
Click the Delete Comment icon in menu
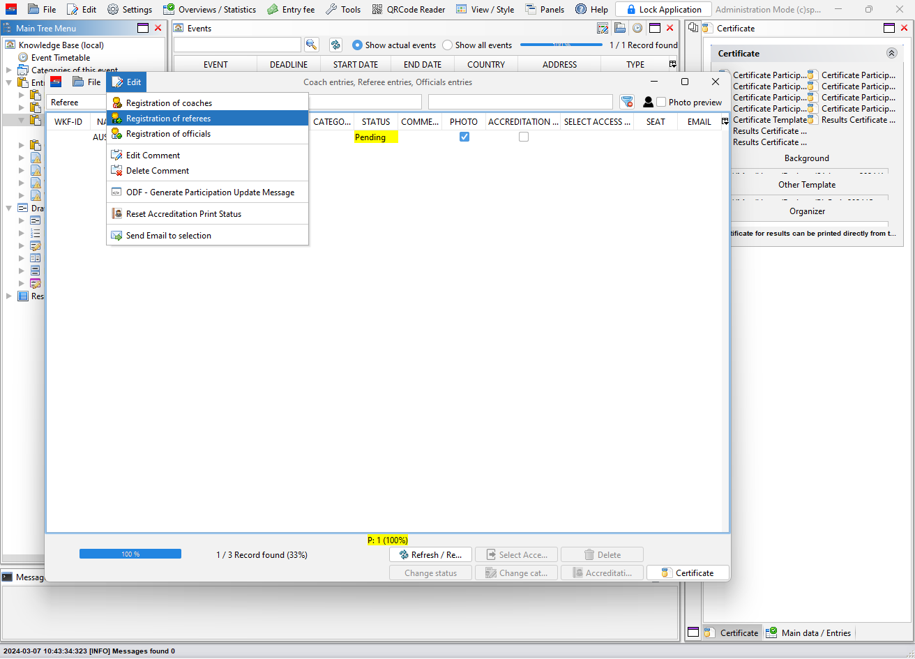click(117, 171)
